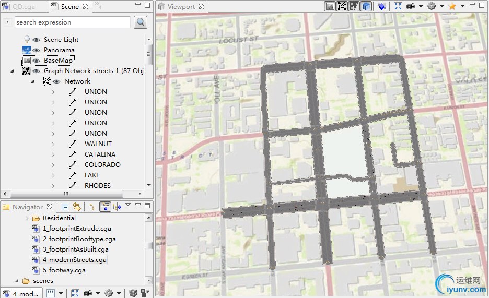The width and height of the screenshot is (489, 298).
Task: Click gray cube icon in bottom toolbar
Action: (133, 293)
